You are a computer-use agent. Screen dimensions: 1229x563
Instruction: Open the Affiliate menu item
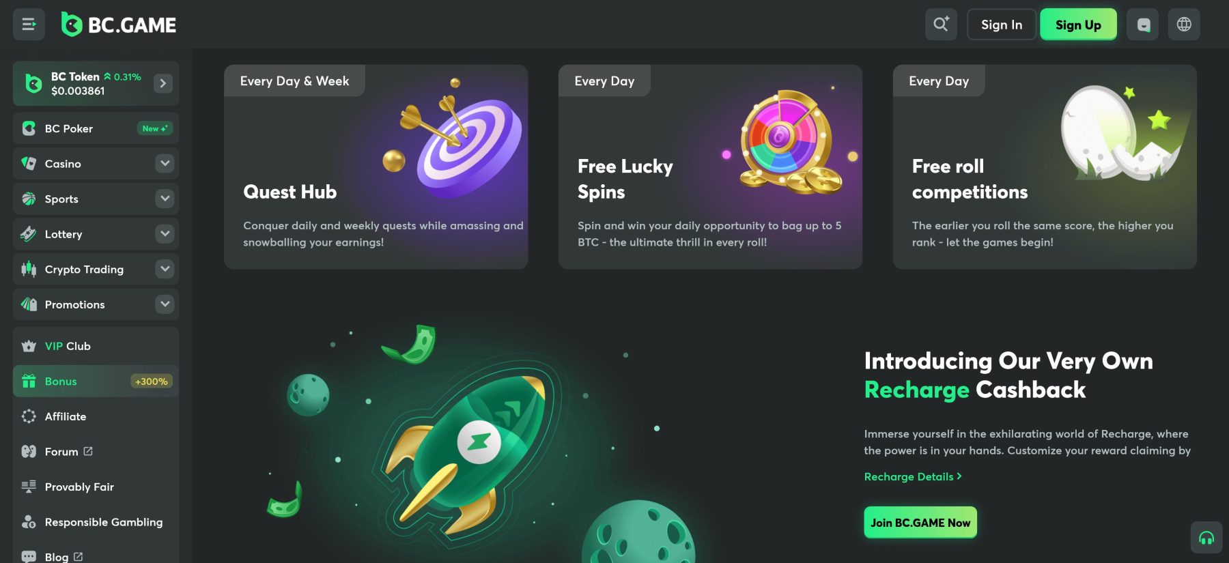tap(96, 416)
